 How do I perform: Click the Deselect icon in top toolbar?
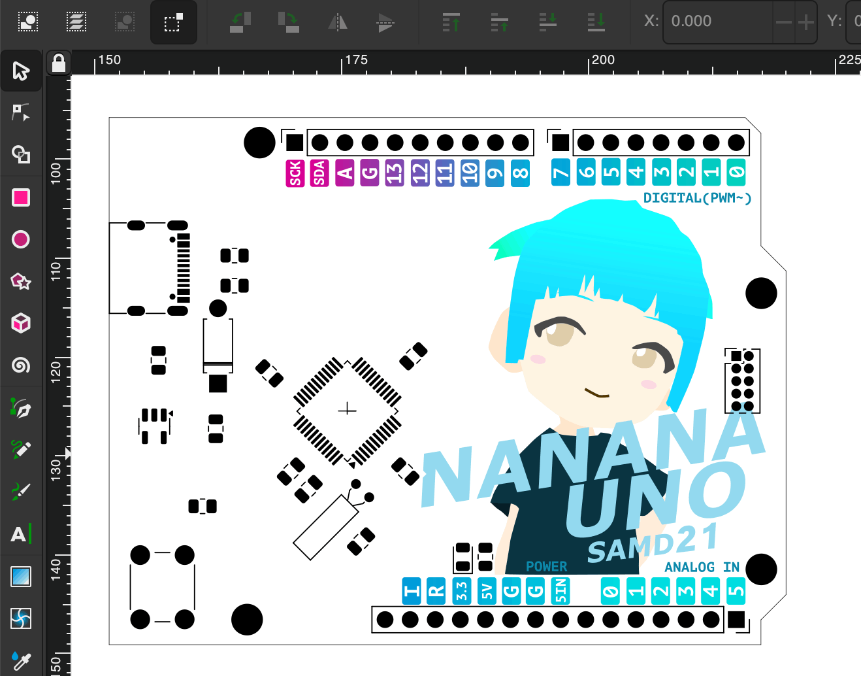point(125,22)
